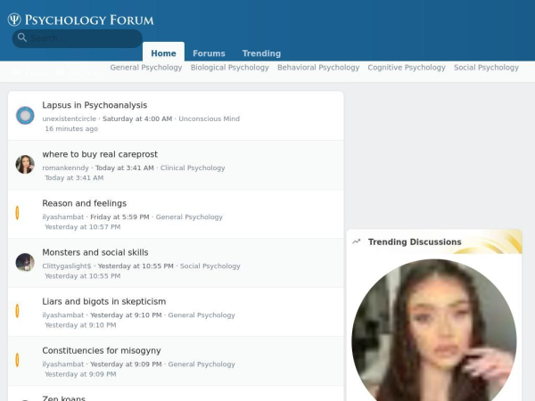
Task: Go to Social Psychology in sub-navigation
Action: tap(486, 68)
